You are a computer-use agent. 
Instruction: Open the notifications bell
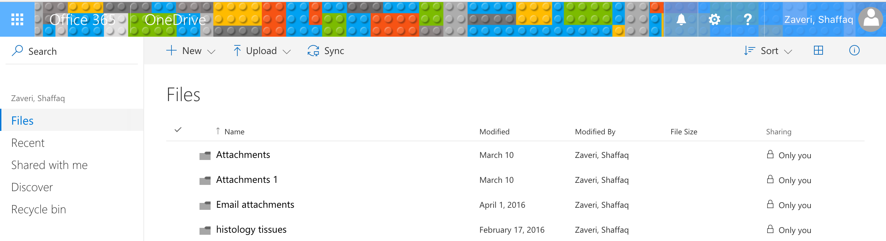click(681, 19)
